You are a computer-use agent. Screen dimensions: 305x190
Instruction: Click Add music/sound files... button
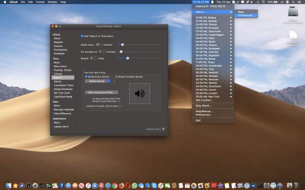[x=102, y=92]
